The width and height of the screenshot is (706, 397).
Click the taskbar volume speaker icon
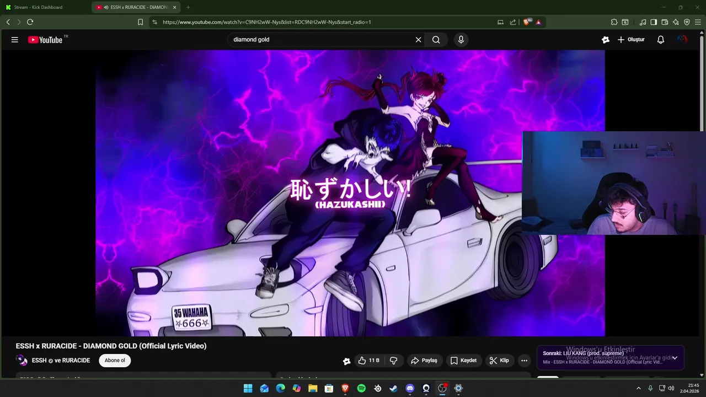tap(671, 388)
